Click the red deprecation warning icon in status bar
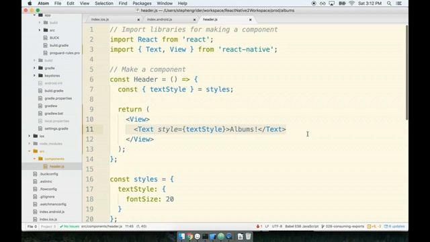The width and height of the screenshot is (430, 242). (258, 227)
